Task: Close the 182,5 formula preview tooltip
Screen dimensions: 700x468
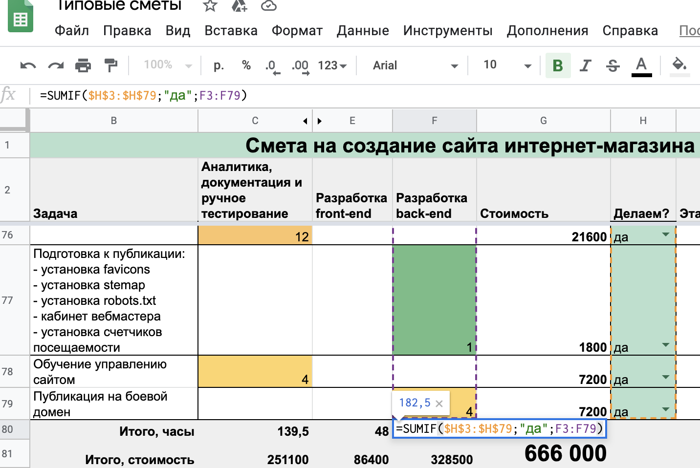Action: coord(439,404)
